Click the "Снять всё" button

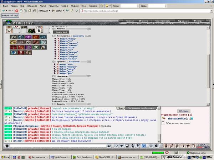(x=61, y=32)
